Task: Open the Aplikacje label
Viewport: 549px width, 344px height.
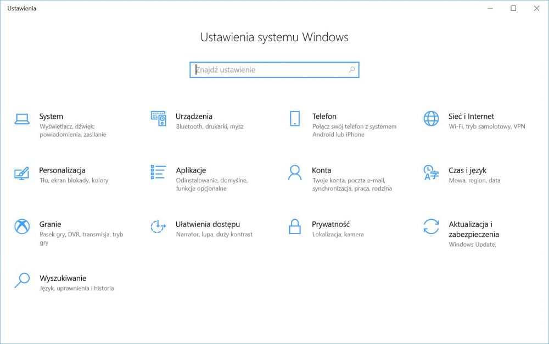Action: point(191,170)
